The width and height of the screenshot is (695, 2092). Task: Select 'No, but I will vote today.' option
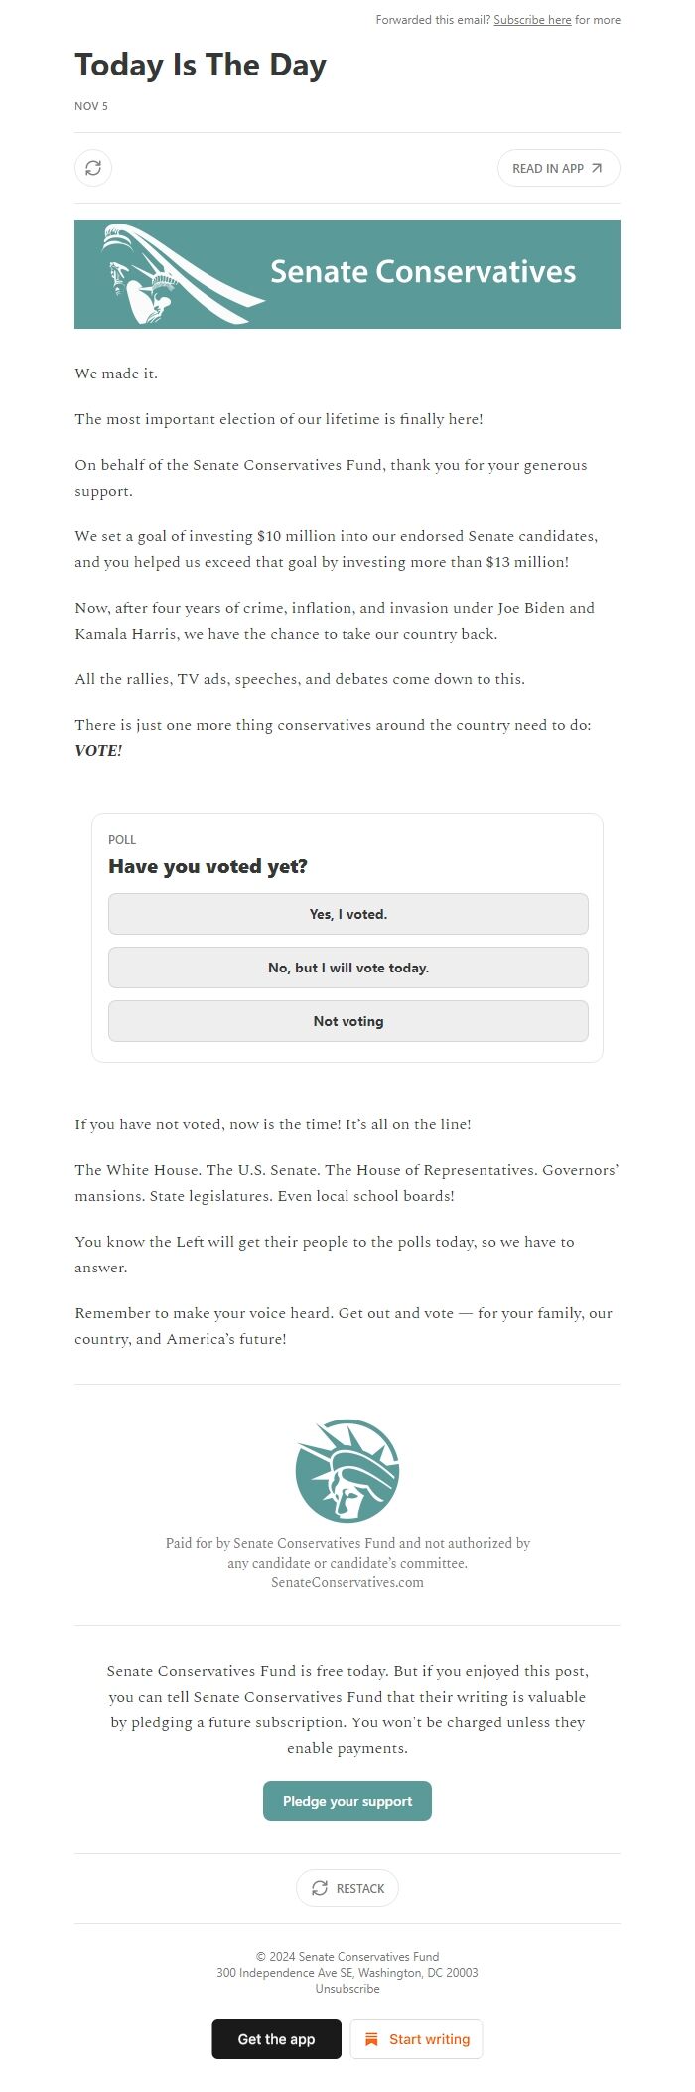(x=347, y=967)
